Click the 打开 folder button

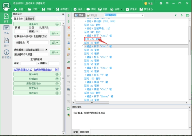(x=32, y=9)
